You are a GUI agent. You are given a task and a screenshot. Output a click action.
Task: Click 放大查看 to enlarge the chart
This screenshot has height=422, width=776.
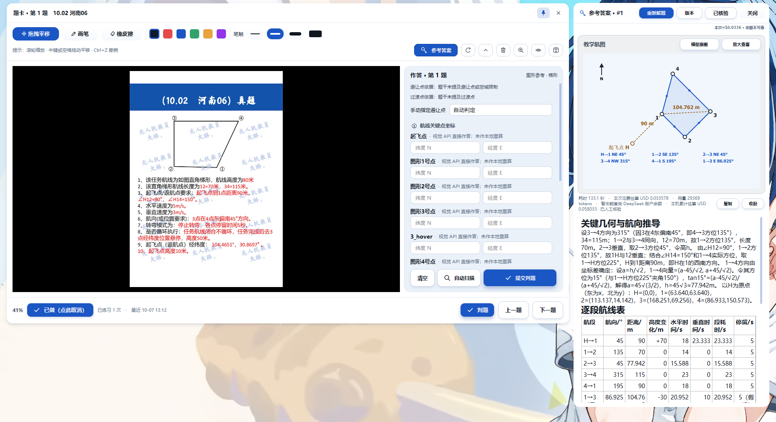(x=741, y=44)
